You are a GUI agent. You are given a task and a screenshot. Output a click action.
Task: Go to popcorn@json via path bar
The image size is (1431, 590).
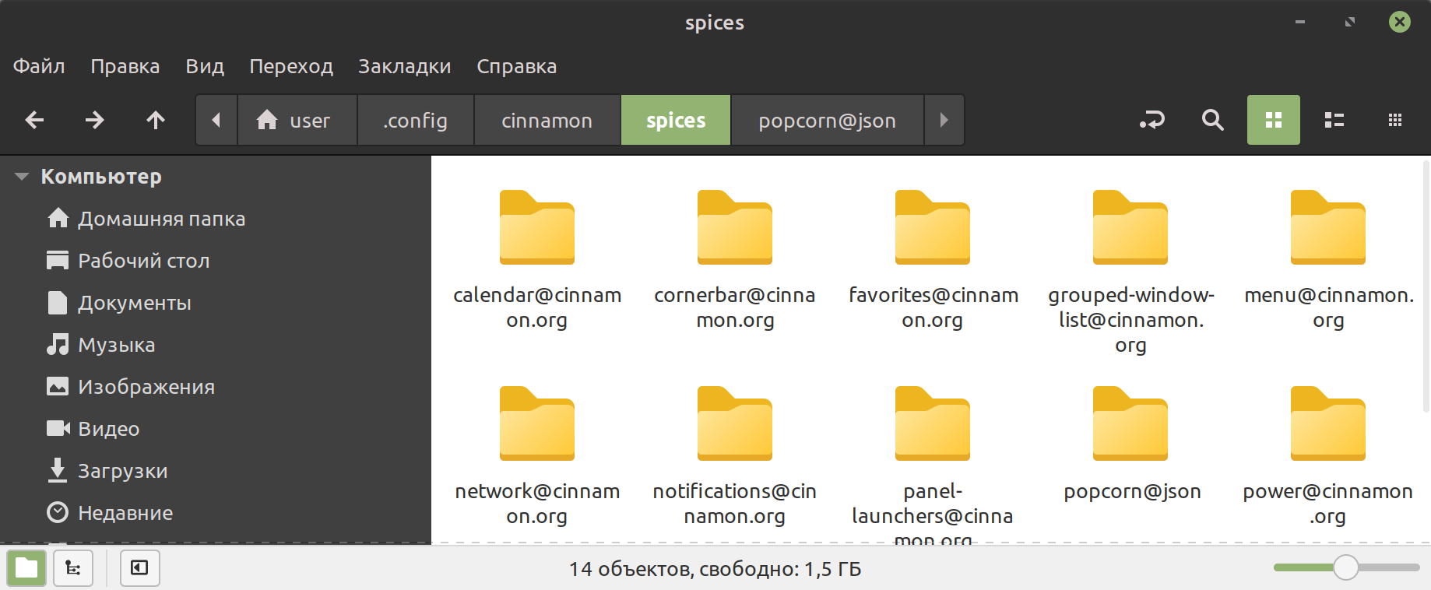pos(828,120)
